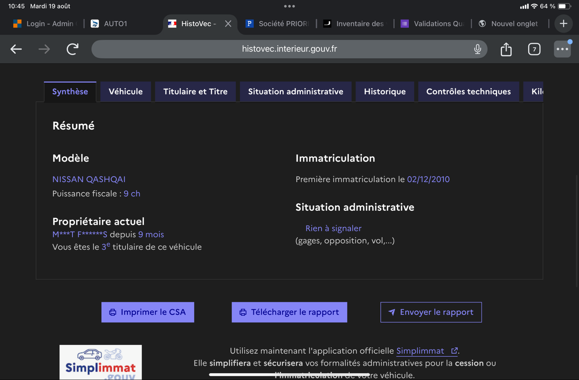Open the Situation administrative tab
Viewport: 579px width, 380px height.
coord(296,92)
